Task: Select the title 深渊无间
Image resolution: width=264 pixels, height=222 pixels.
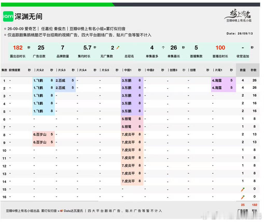Action: (x=29, y=17)
